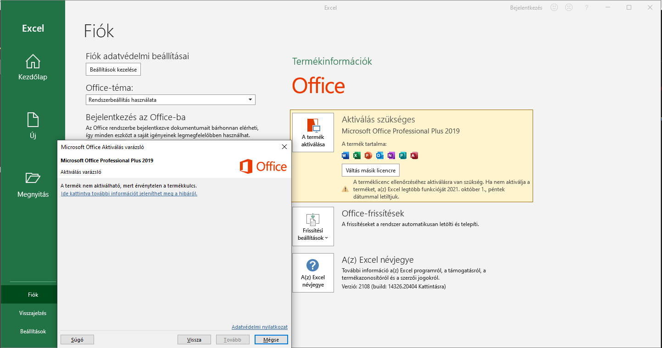Image resolution: width=662 pixels, height=348 pixels.
Task: Expand Frissítési beállítások options
Action: click(313, 226)
